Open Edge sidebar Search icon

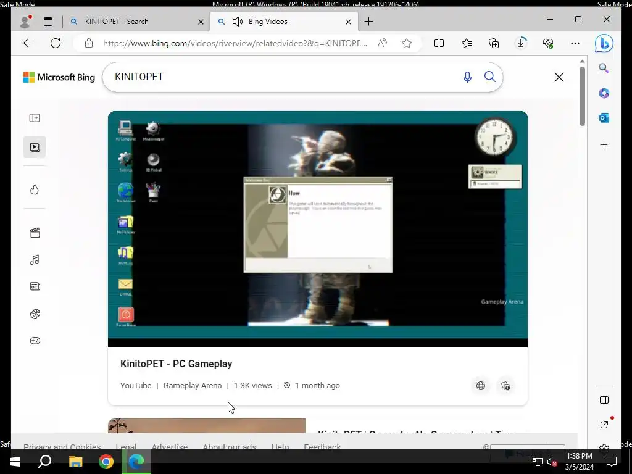coord(604,68)
